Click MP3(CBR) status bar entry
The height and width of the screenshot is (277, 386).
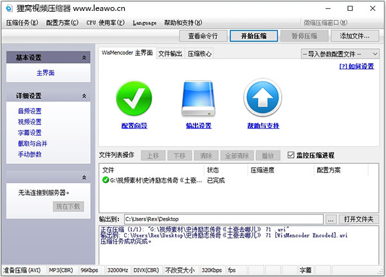[61, 271]
